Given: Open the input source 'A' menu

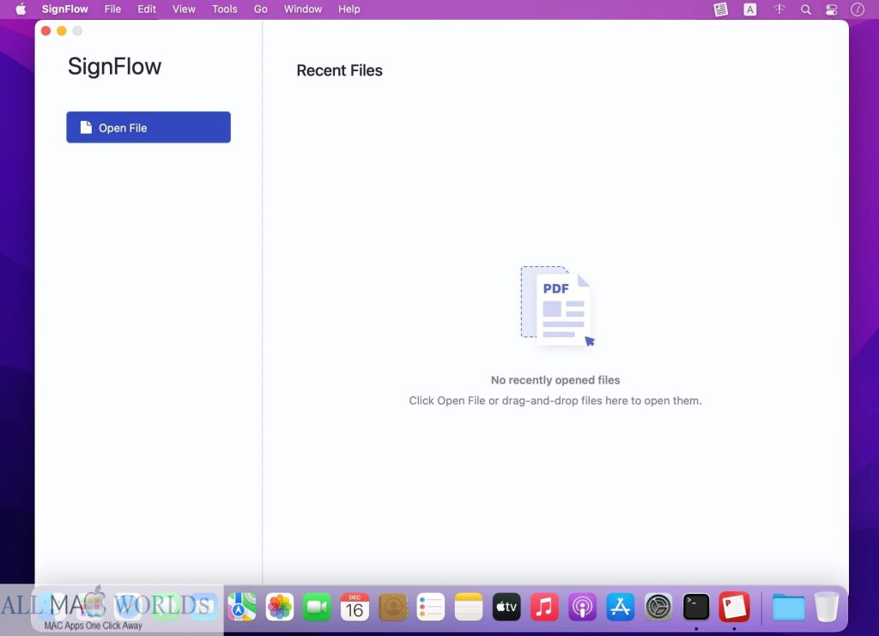Looking at the screenshot, I should click(x=750, y=9).
